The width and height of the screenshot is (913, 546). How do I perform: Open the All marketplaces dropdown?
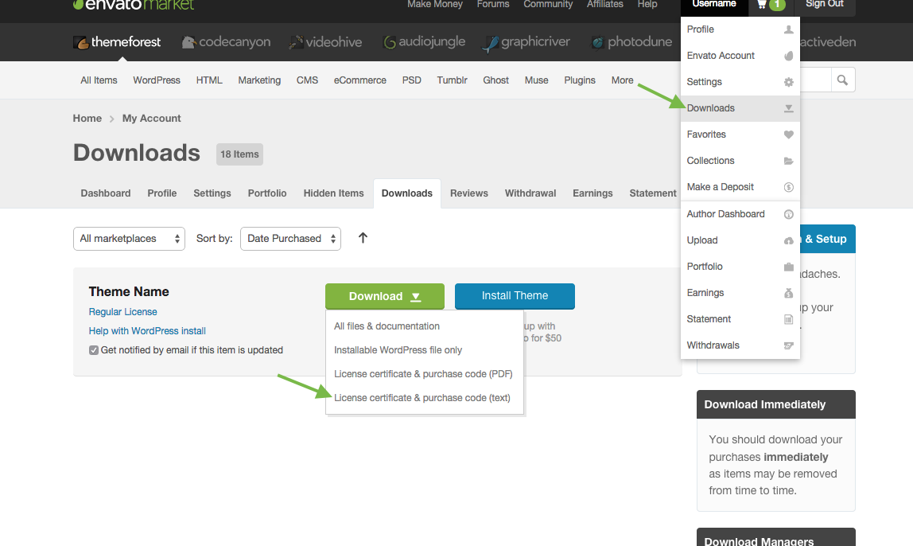click(x=129, y=239)
